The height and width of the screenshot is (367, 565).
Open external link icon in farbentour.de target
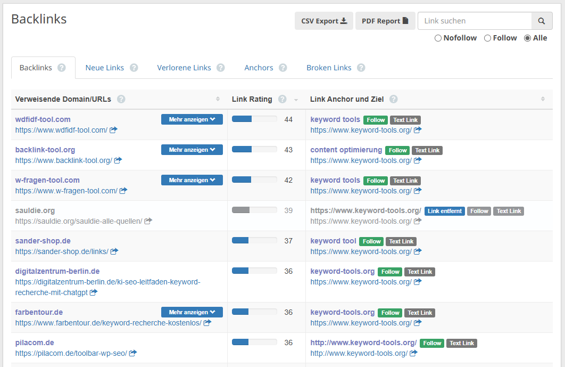(417, 323)
